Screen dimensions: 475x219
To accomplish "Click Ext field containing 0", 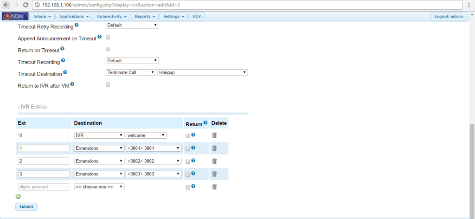I will (44, 135).
